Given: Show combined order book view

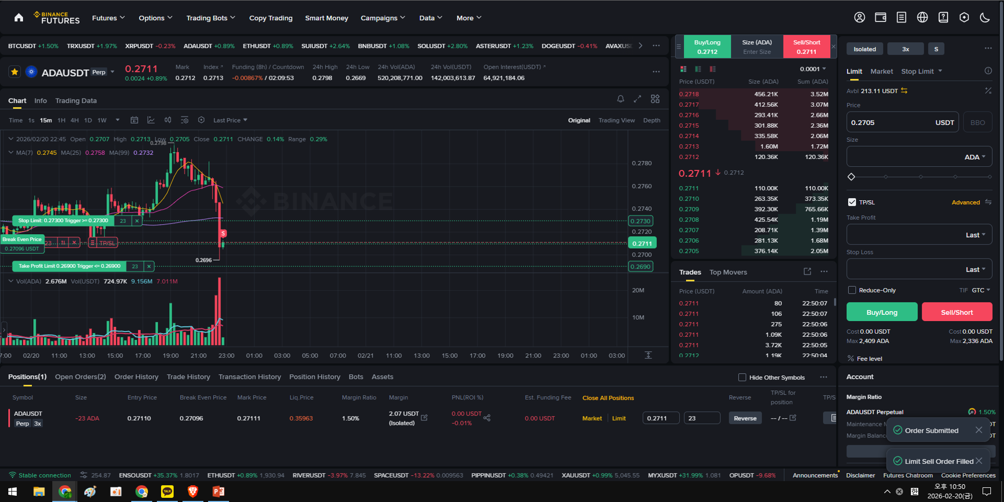Looking at the screenshot, I should (x=683, y=69).
